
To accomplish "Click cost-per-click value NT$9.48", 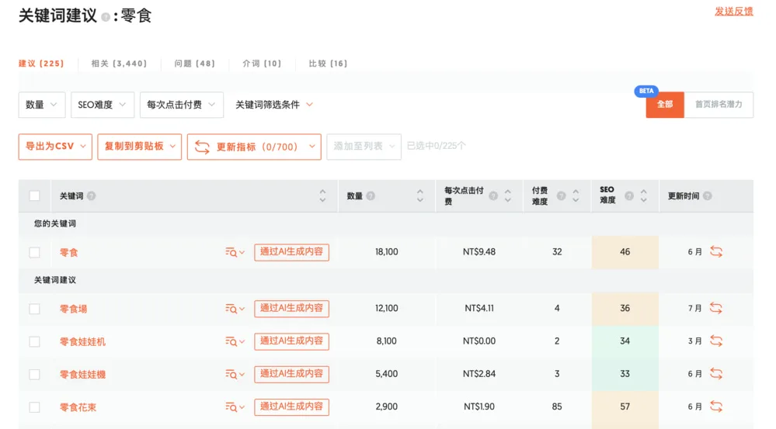I will 479,252.
